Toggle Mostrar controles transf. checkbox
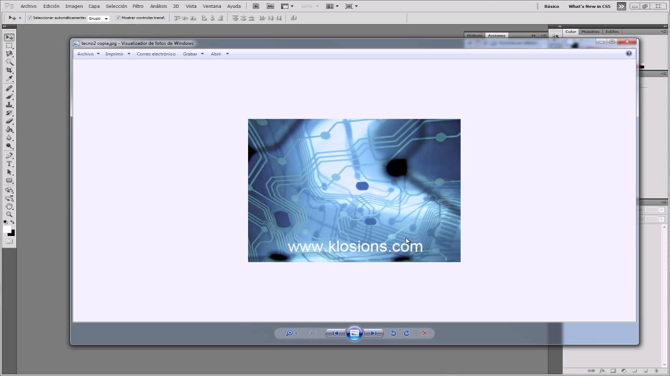Viewport: 670px width, 376px height. [x=118, y=18]
